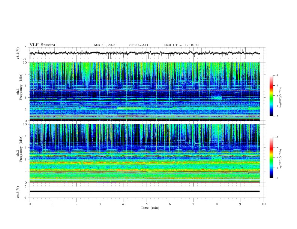Click the ch.2 color bar "log(PSD)(V²/Hz)" caption
297x229 pixels.
click(281, 159)
